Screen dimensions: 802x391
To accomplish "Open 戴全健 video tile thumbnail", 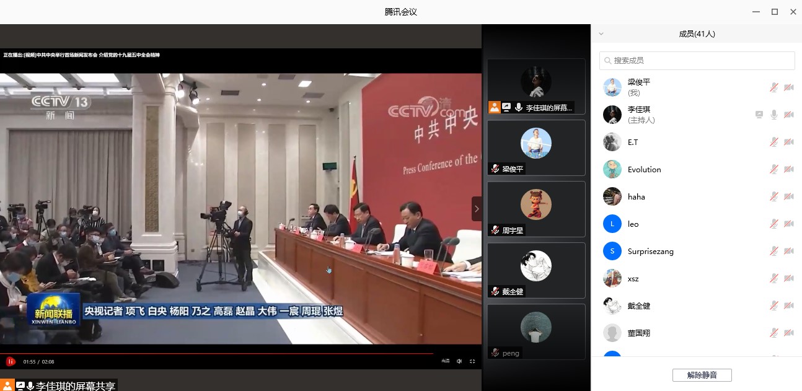I will point(536,270).
